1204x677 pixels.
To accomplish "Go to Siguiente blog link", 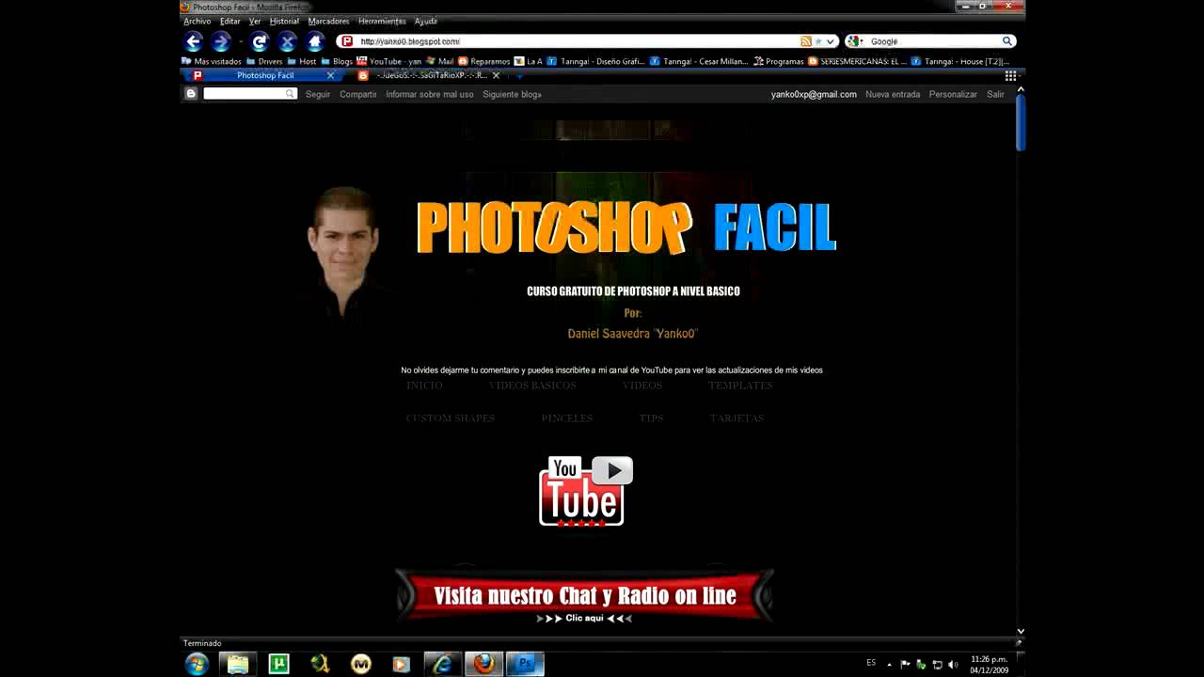I will (512, 94).
